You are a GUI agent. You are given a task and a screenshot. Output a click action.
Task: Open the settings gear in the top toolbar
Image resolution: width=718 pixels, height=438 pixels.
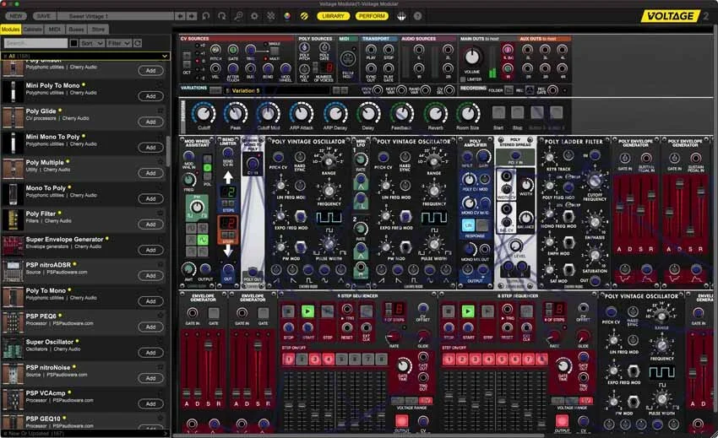coord(254,16)
